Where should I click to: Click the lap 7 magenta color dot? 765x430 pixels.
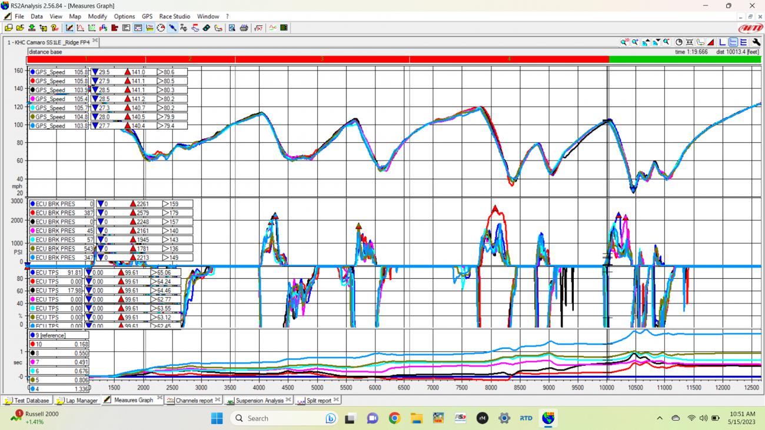[33, 362]
